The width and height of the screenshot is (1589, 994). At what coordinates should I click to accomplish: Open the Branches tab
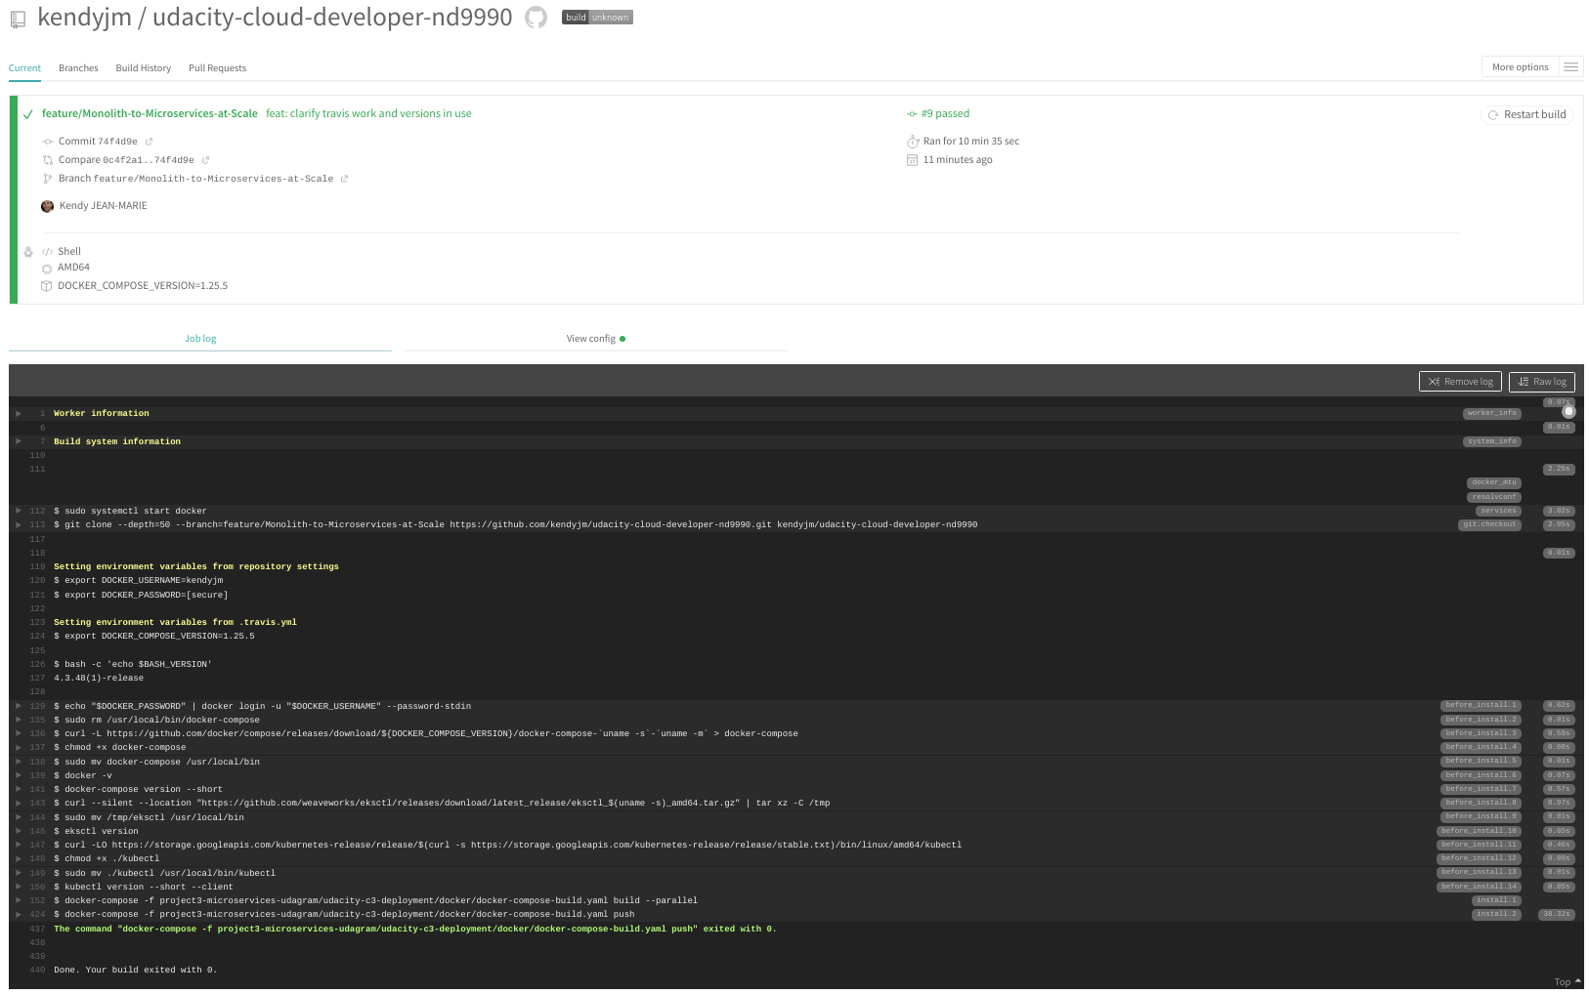(x=78, y=68)
